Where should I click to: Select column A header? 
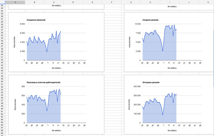tap(15, 2)
